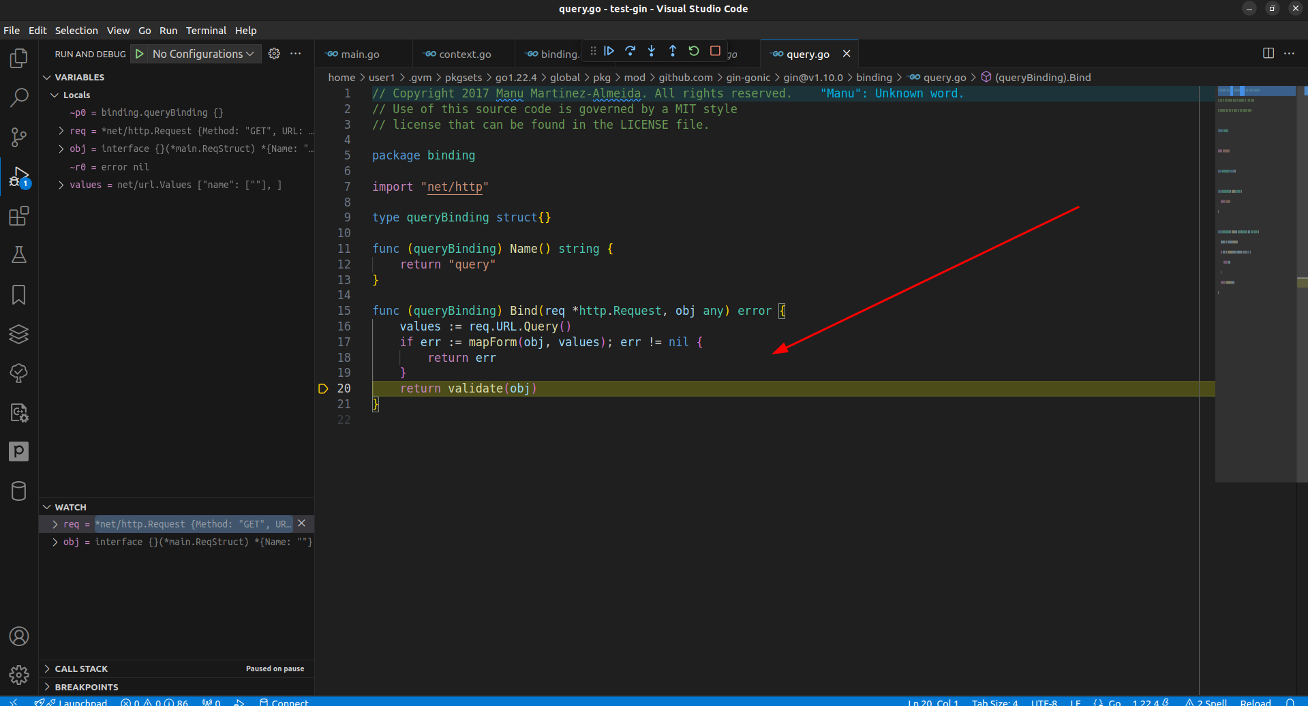This screenshot has width=1308, height=706.
Task: Open launch.json via gear icon
Action: coord(274,54)
